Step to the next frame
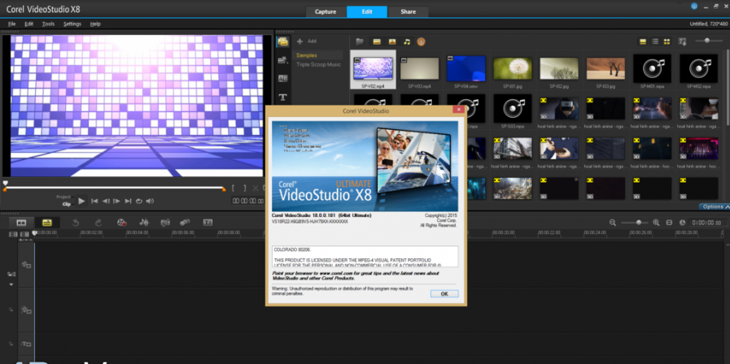 click(117, 201)
